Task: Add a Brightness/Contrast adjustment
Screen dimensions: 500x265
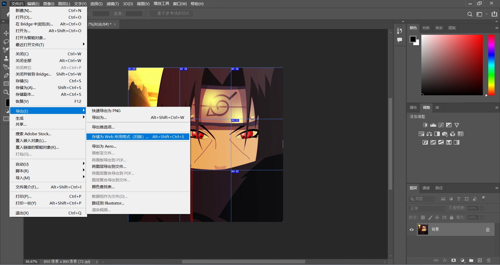Action: pyautogui.click(x=425, y=125)
